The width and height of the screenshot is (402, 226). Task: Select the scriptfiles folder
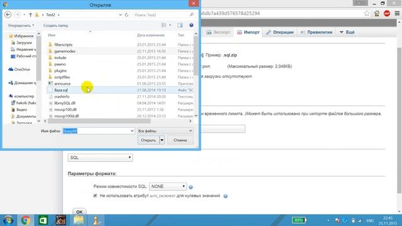(x=62, y=77)
